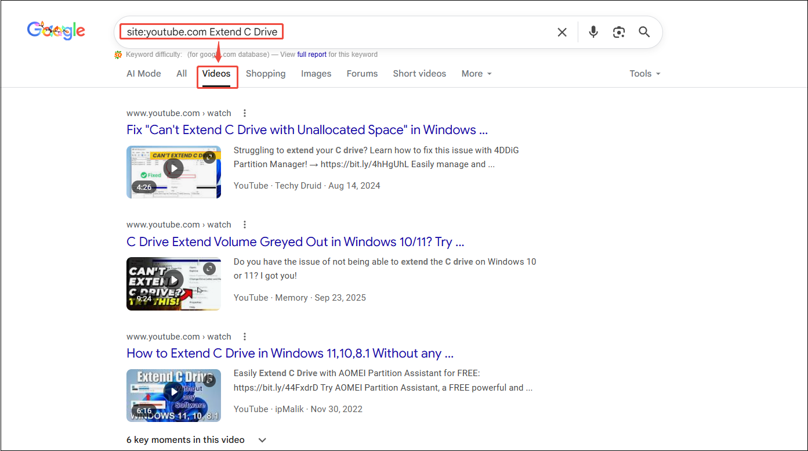Open the three-dot menu on the first result

(244, 113)
